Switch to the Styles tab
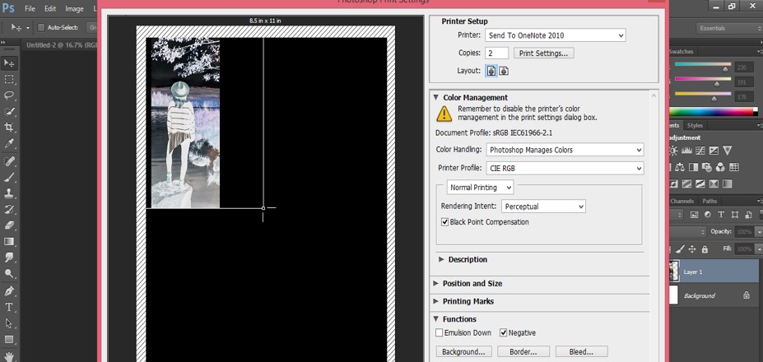Image resolution: width=763 pixels, height=362 pixels. click(x=695, y=126)
